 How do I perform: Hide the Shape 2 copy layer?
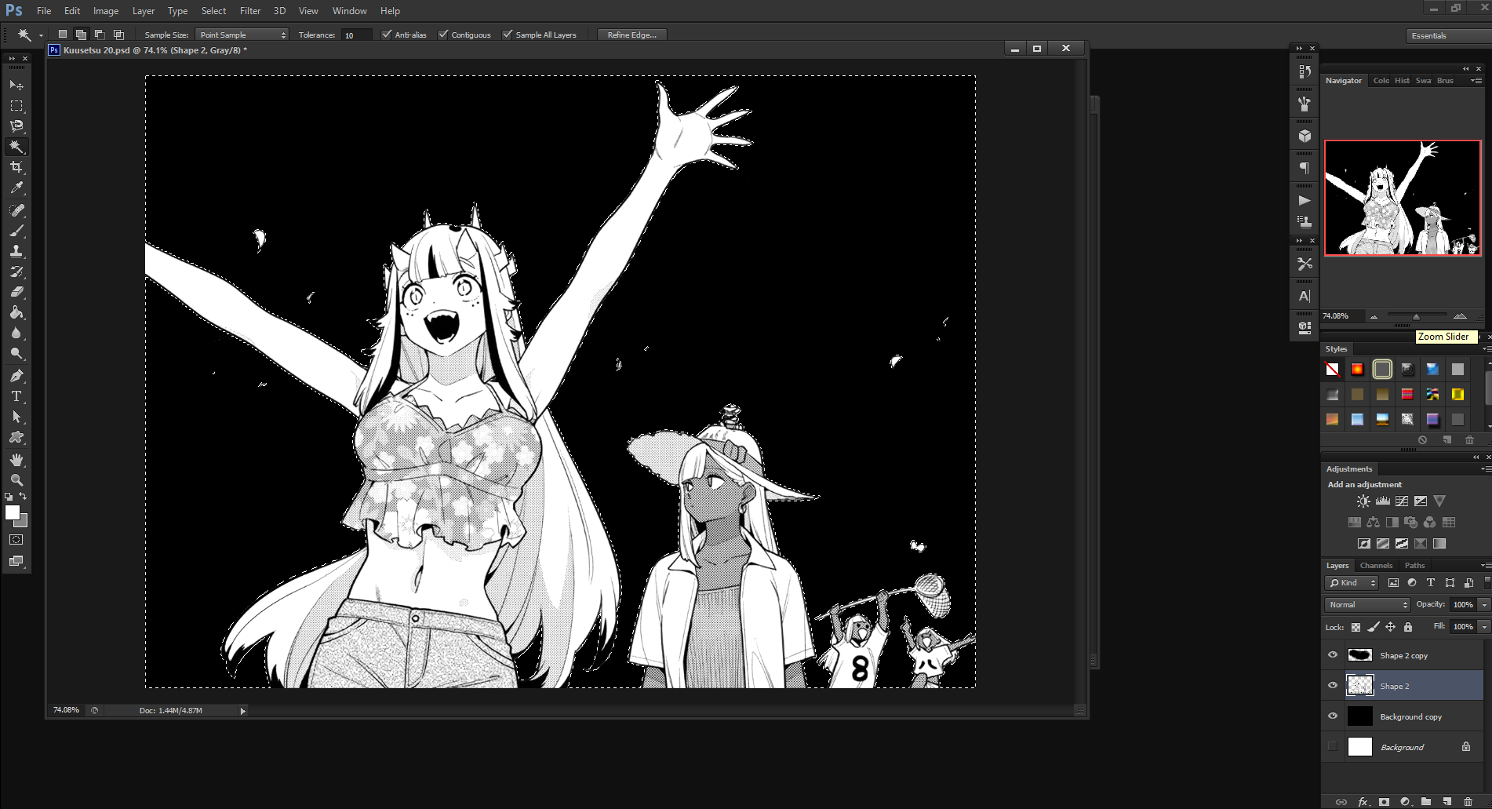1332,655
